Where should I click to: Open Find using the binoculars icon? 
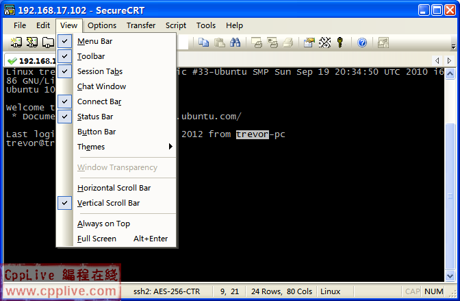[x=235, y=43]
